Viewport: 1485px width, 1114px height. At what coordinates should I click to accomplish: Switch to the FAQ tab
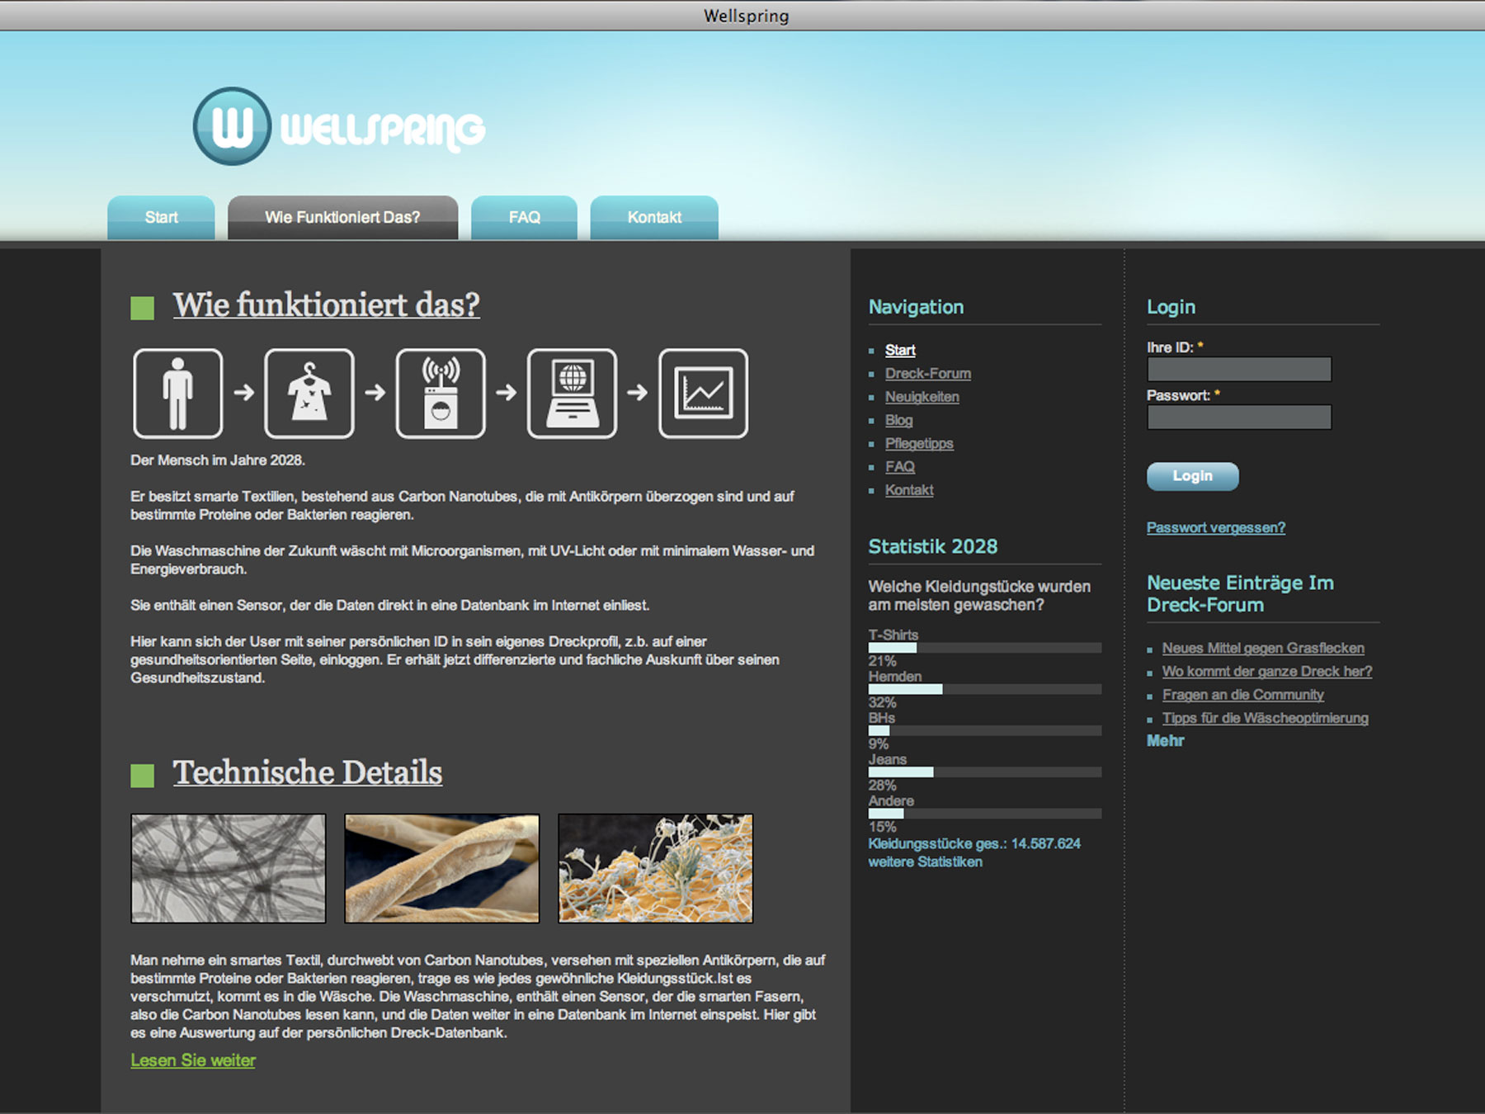pyautogui.click(x=524, y=218)
